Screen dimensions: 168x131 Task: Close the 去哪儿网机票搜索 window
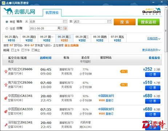tap(162, 2)
